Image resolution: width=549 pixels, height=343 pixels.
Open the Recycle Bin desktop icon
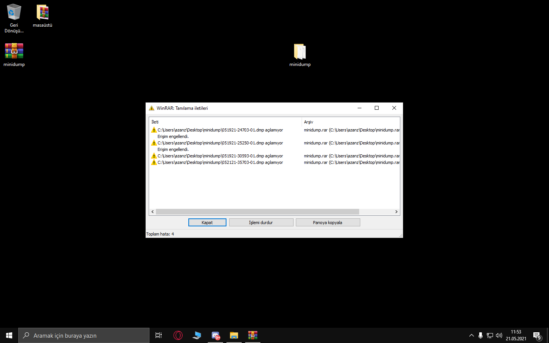[14, 18]
